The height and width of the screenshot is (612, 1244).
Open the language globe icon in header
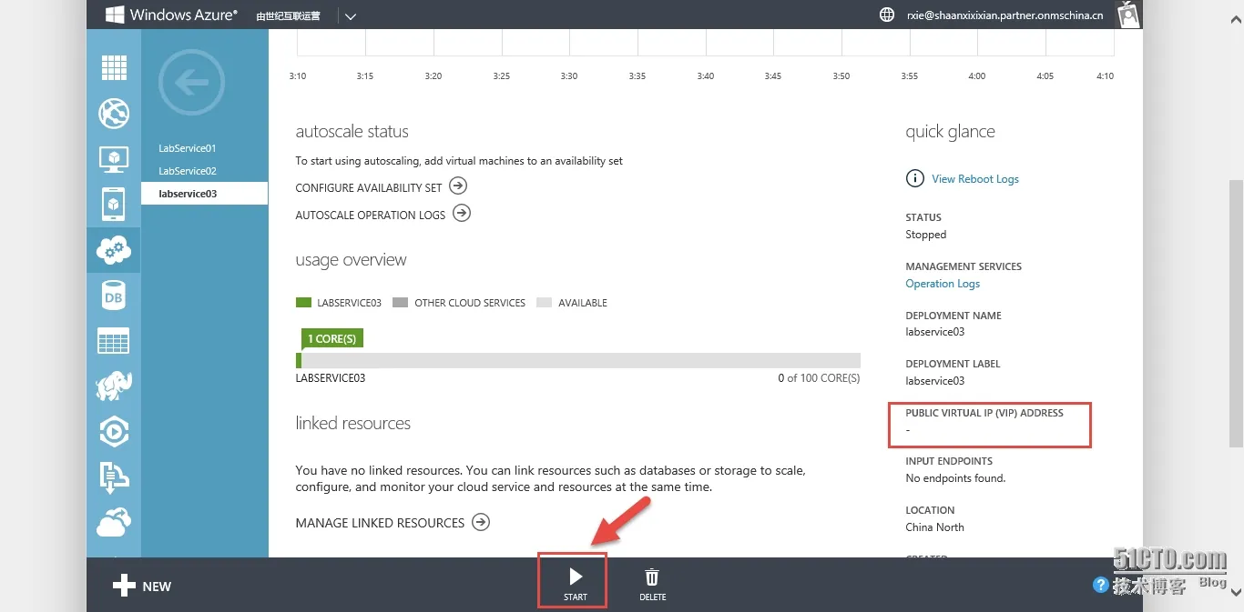pyautogui.click(x=886, y=15)
